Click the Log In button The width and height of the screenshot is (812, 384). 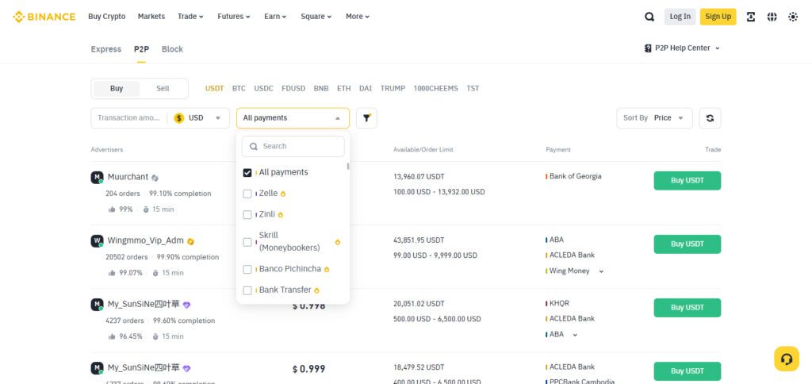point(680,17)
